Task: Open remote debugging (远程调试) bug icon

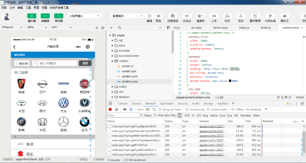Action: point(173,16)
